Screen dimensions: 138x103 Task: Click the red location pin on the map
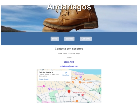pos(69,92)
